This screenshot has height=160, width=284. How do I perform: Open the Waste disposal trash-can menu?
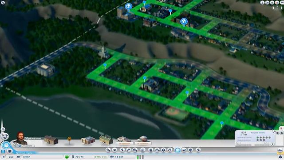[151, 150]
